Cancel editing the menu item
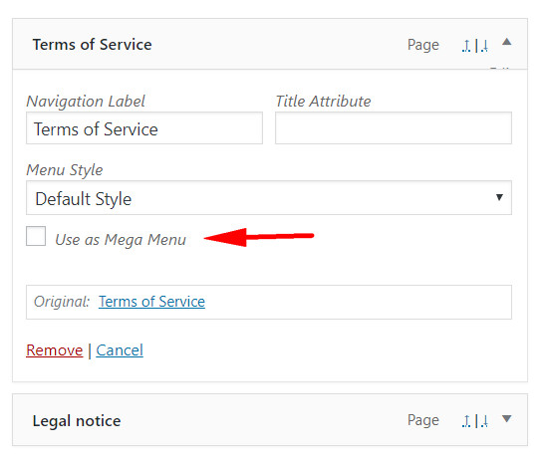The image size is (546, 461). pos(120,350)
